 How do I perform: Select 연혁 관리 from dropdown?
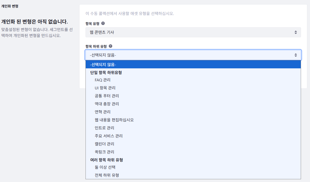pyautogui.click(x=102, y=112)
